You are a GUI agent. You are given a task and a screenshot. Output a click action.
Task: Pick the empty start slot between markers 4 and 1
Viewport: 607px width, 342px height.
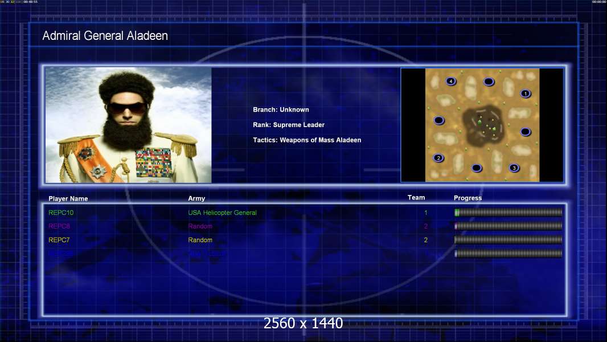[489, 82]
